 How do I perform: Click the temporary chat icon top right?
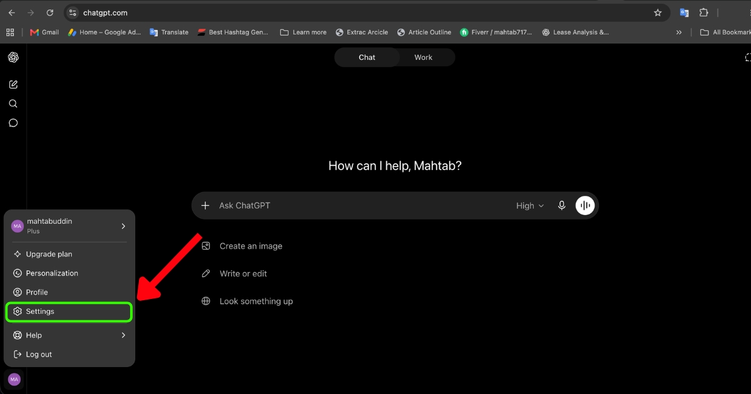(x=748, y=58)
